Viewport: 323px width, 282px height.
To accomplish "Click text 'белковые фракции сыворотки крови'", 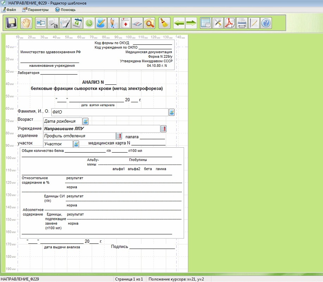I will [71, 89].
